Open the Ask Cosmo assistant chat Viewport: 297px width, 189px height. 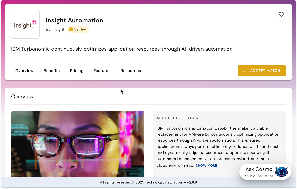(x=265, y=172)
